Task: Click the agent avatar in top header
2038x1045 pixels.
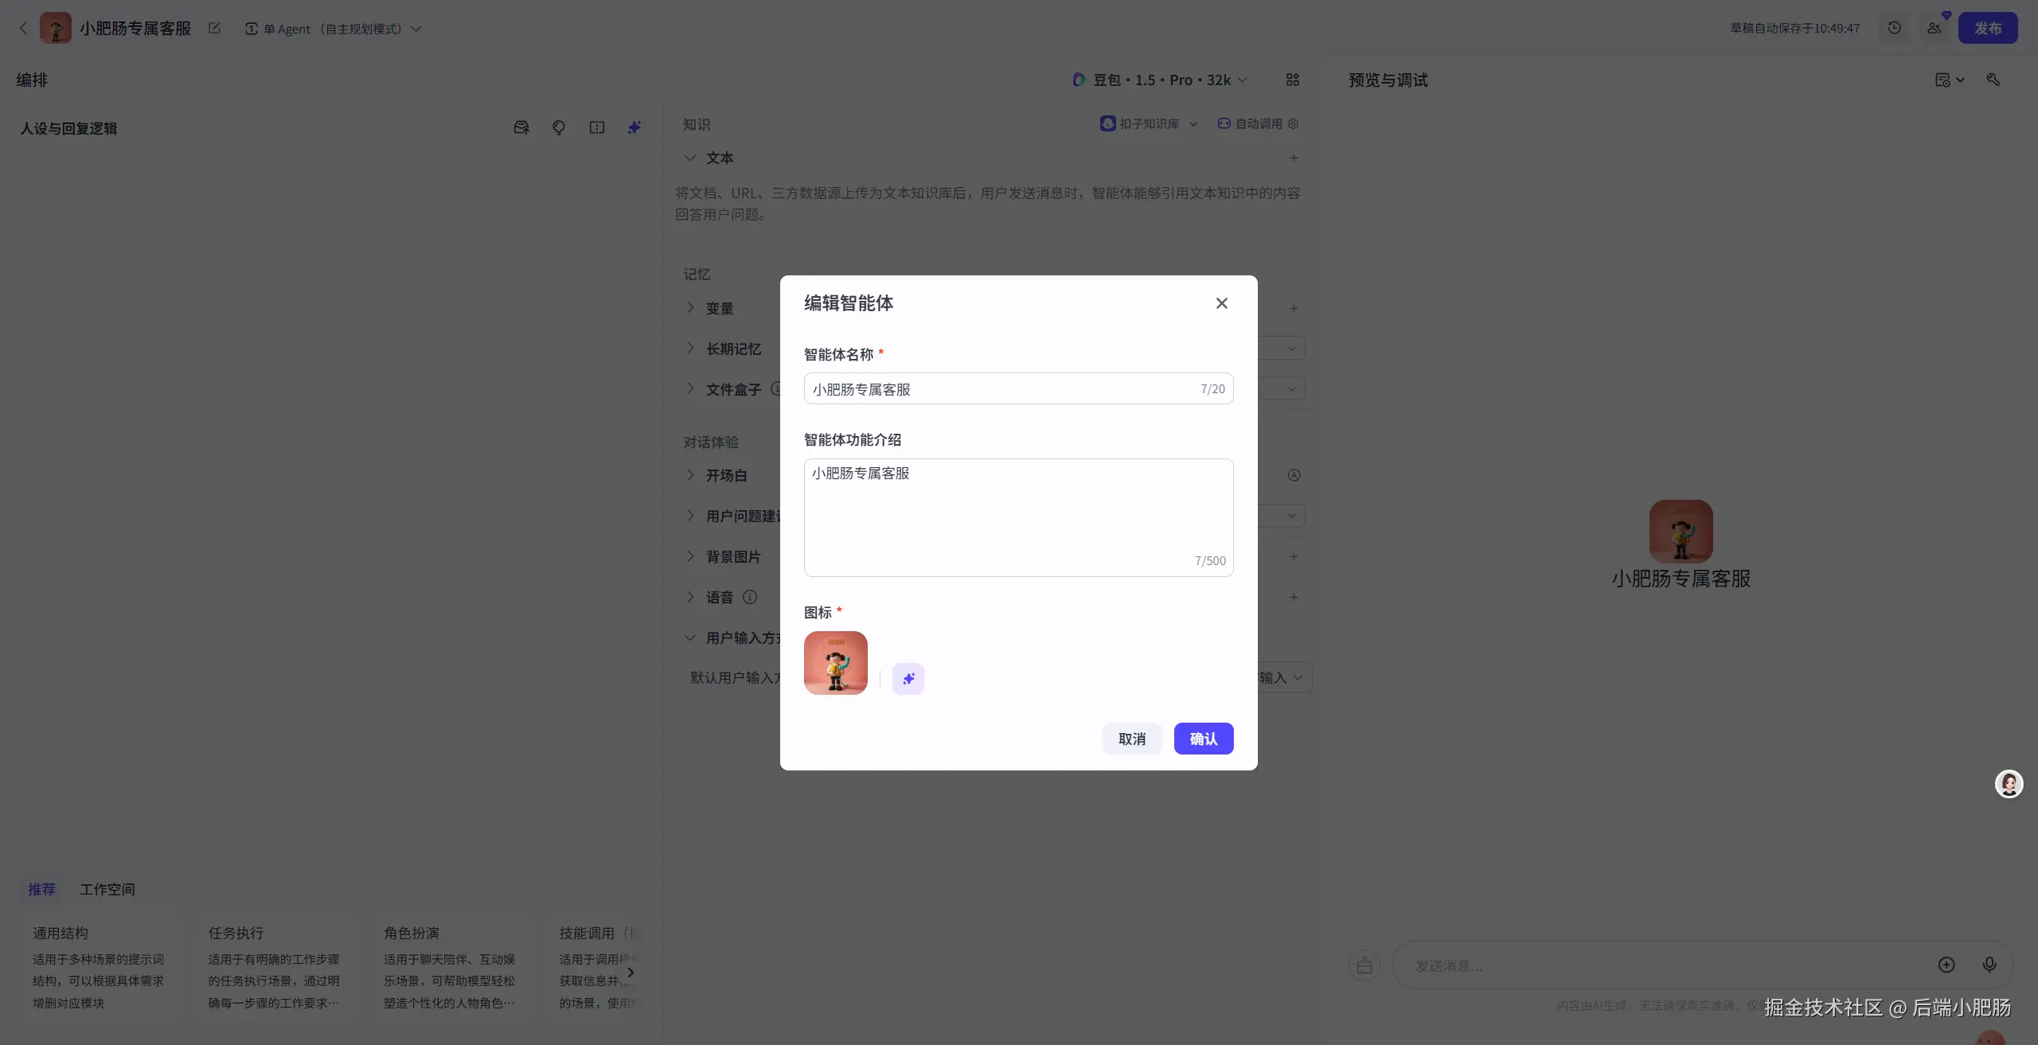Action: [x=55, y=28]
